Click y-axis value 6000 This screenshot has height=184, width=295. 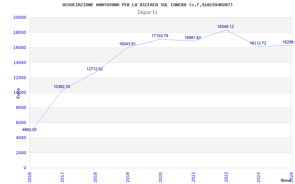pos(21,123)
